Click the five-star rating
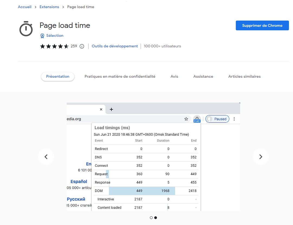This screenshot has width=293, height=225. click(54, 46)
